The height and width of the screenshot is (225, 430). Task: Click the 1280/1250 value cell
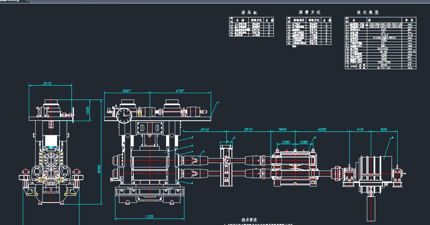(384, 62)
